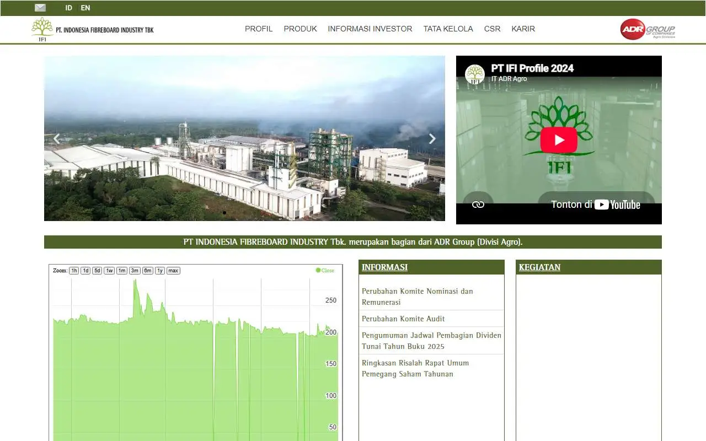Open the ADR Group logo
Image resolution: width=706 pixels, height=441 pixels.
pyautogui.click(x=648, y=29)
